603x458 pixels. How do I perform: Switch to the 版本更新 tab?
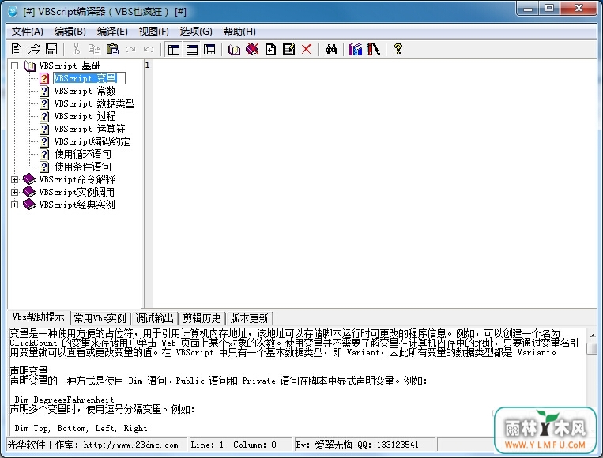click(x=249, y=318)
